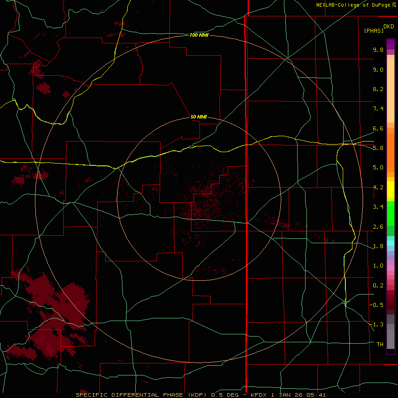
Task: Click the 5.0 scale label
Action: coord(378,168)
